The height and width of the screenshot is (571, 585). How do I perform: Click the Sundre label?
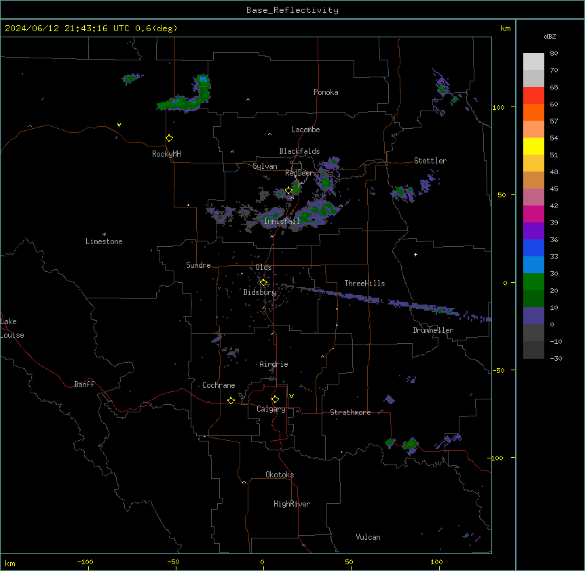point(198,265)
